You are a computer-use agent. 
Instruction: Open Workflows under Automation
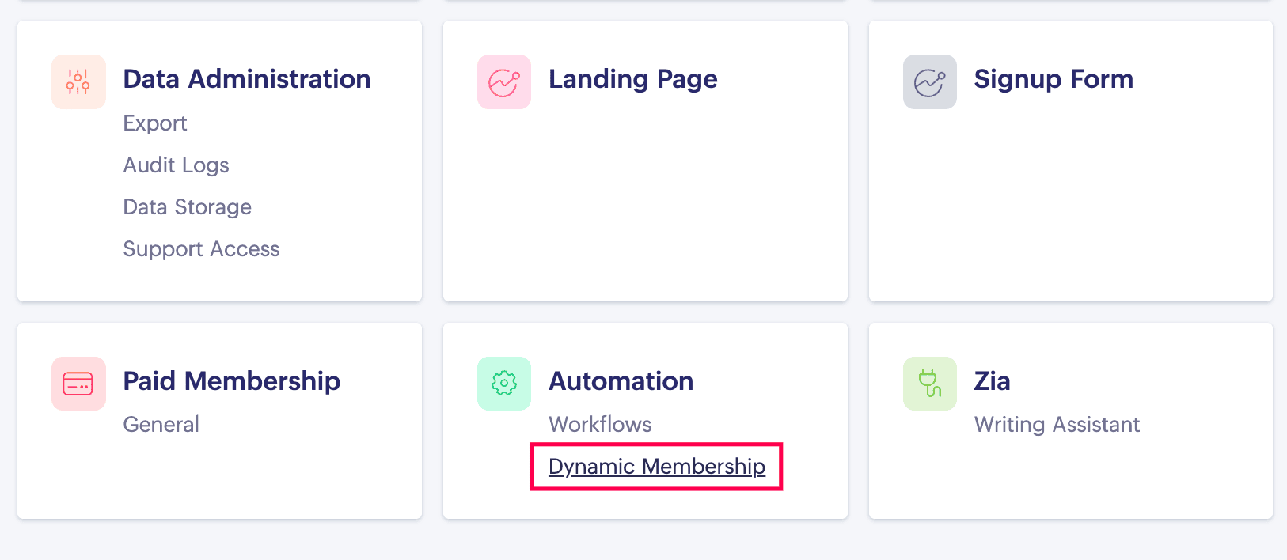coord(600,425)
